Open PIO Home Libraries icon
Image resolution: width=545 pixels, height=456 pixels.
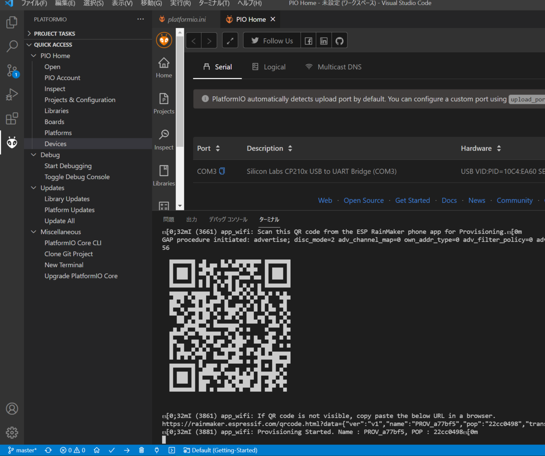(163, 176)
